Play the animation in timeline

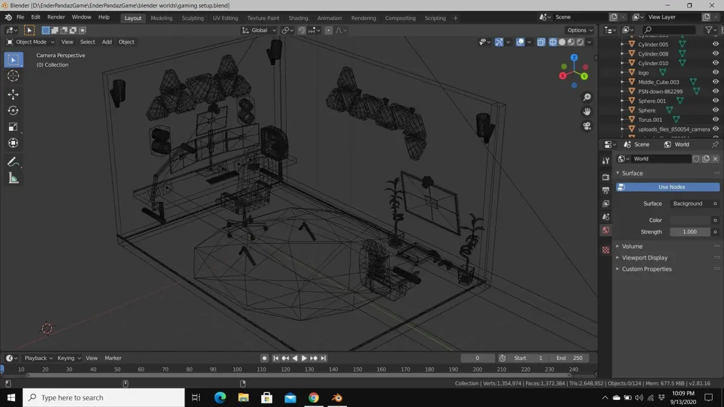coord(304,358)
